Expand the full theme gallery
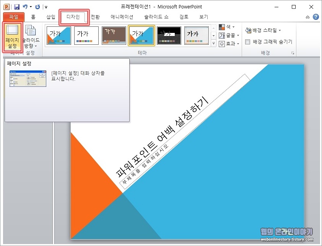322x246 pixels. point(213,43)
